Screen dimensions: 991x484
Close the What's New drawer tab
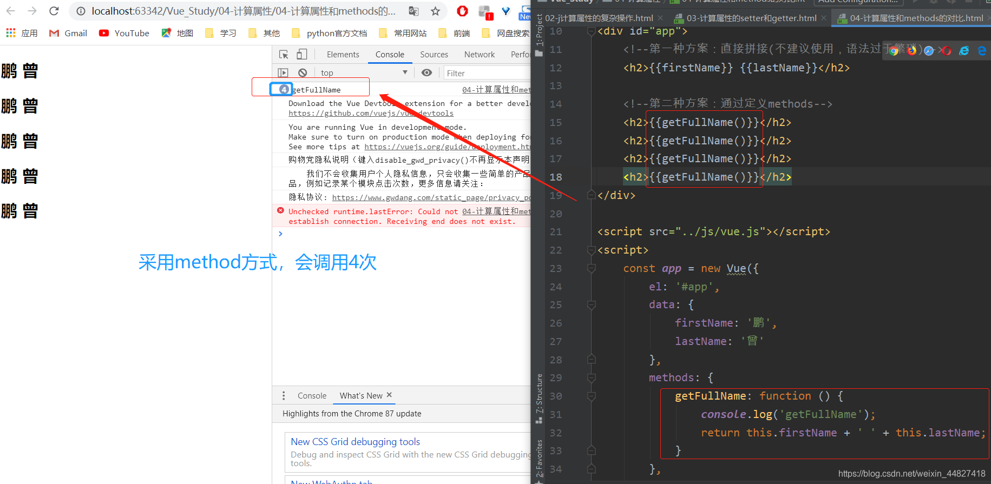[389, 395]
